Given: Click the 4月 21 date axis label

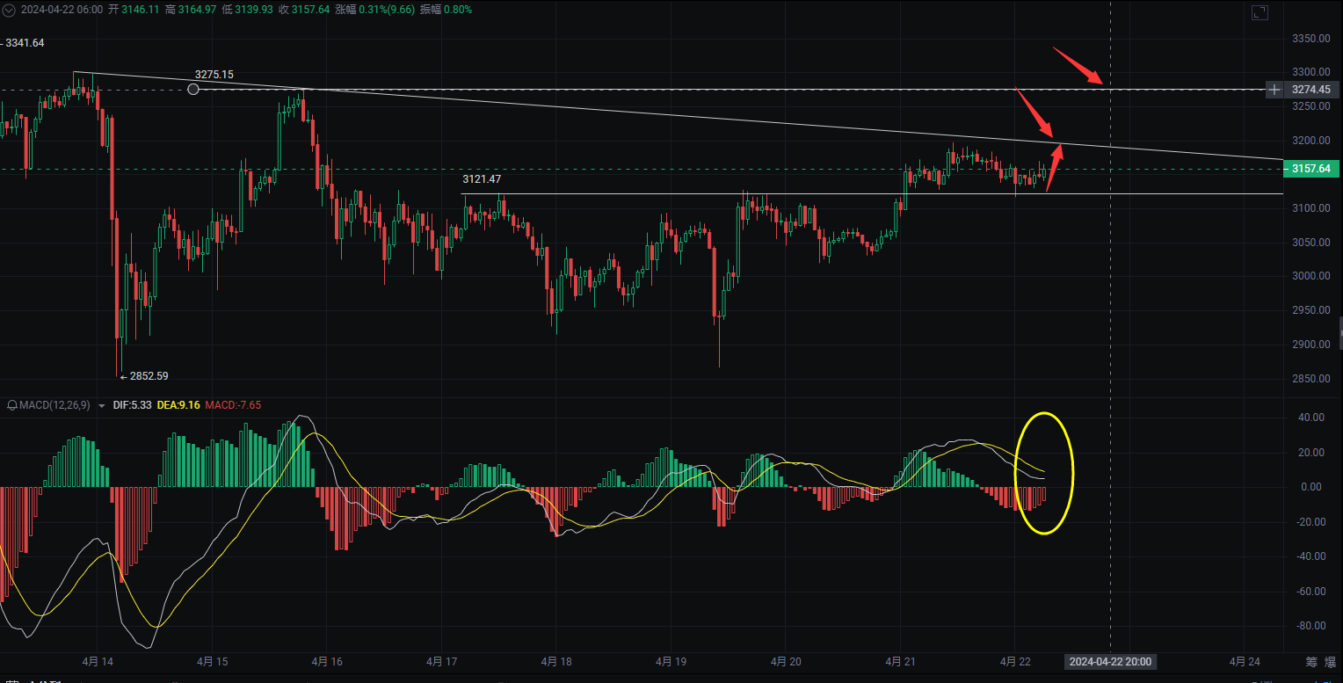Looking at the screenshot, I should [x=901, y=662].
